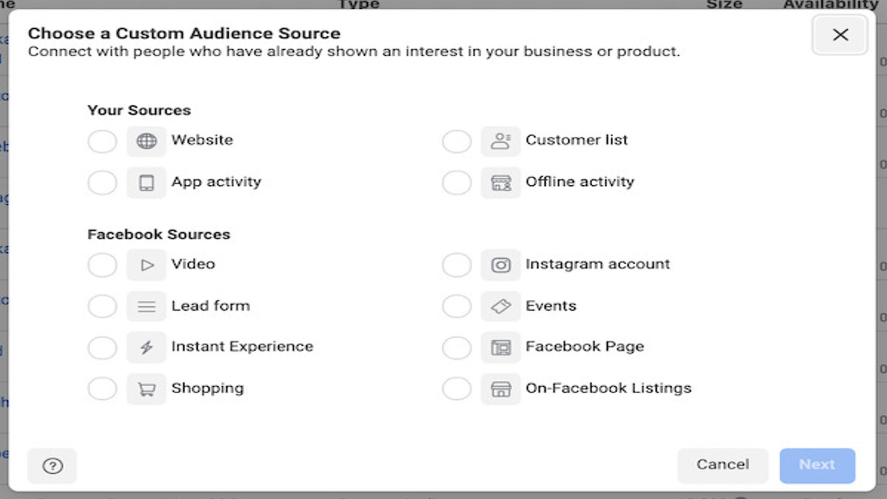This screenshot has width=887, height=499.
Task: Select the Shopping source icon
Action: 146,389
